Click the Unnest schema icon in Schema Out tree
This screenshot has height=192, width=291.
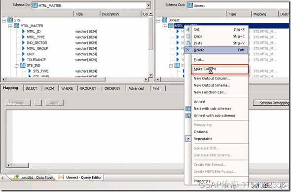pos(164,20)
